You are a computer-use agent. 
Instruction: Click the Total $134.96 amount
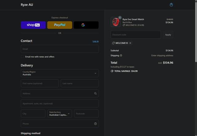pos(168,63)
